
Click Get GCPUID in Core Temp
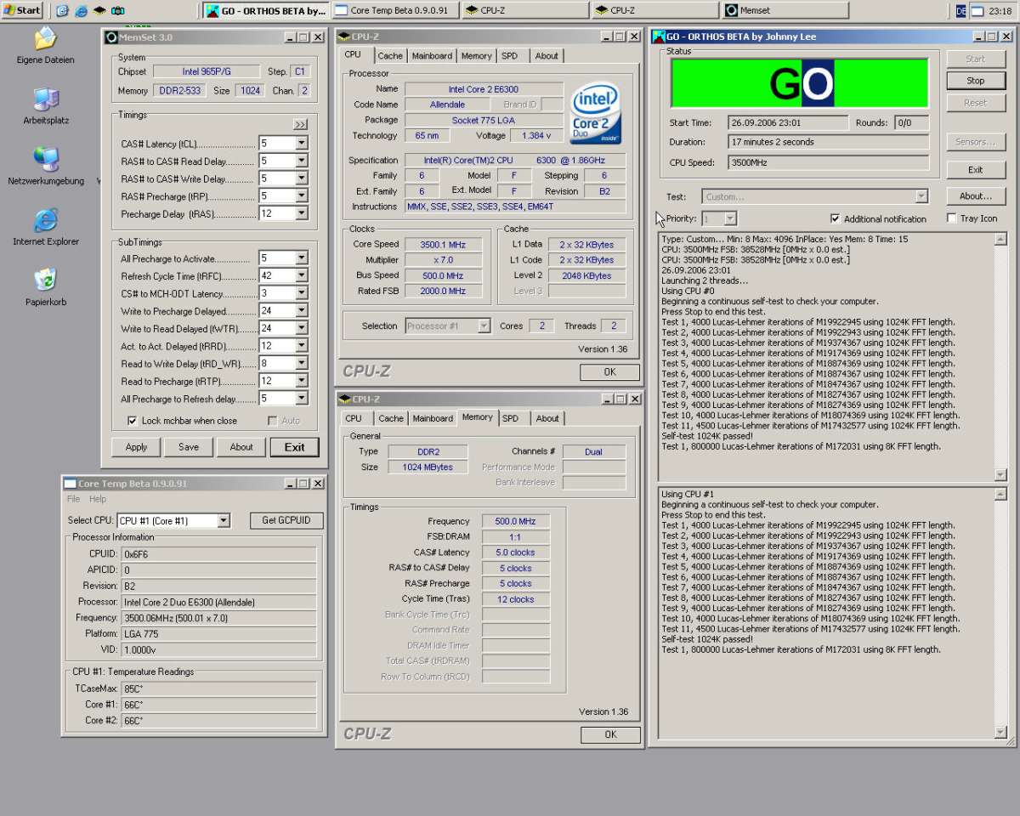point(286,520)
